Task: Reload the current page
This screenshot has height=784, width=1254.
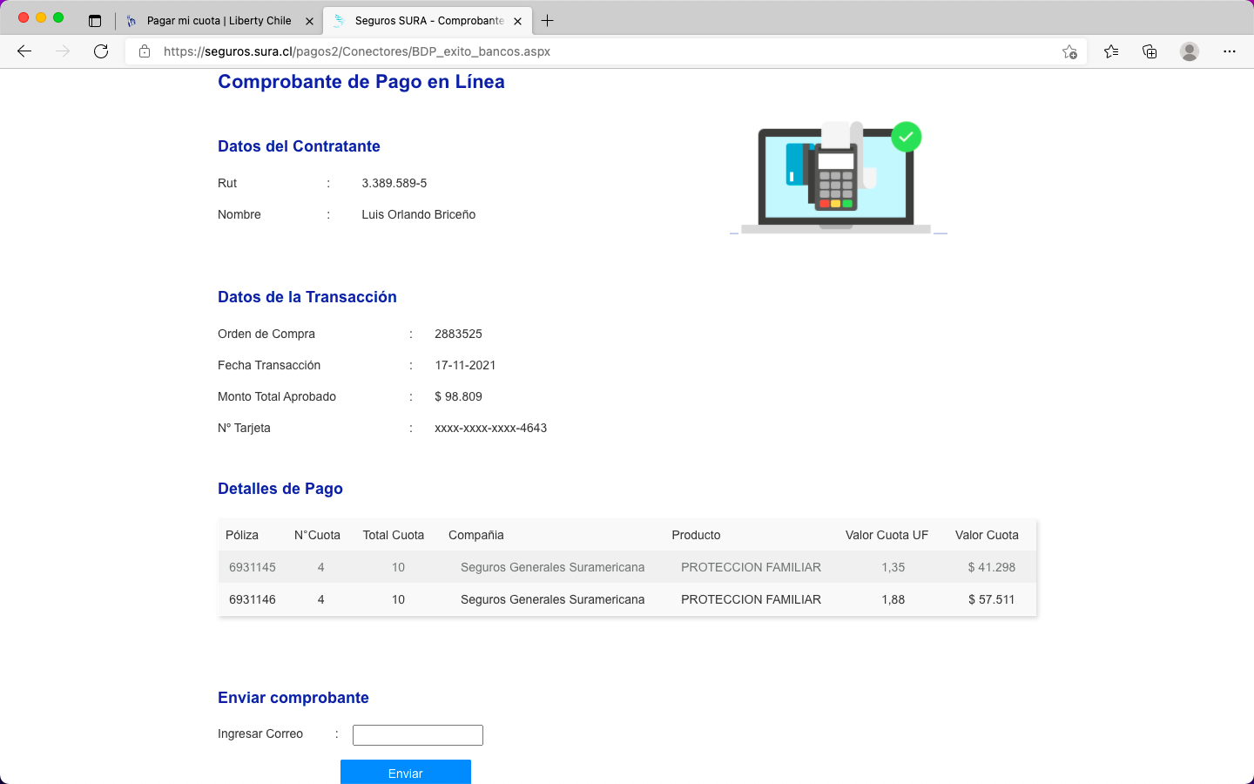Action: tap(101, 51)
